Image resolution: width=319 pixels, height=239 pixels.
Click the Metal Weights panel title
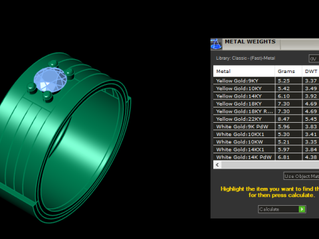coord(250,42)
